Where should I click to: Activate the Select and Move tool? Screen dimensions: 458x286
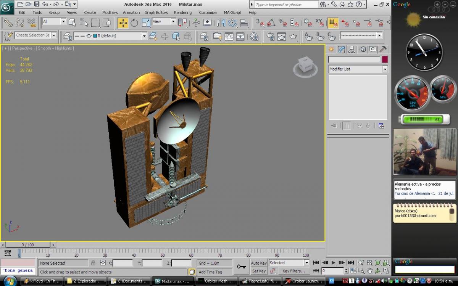[123, 22]
